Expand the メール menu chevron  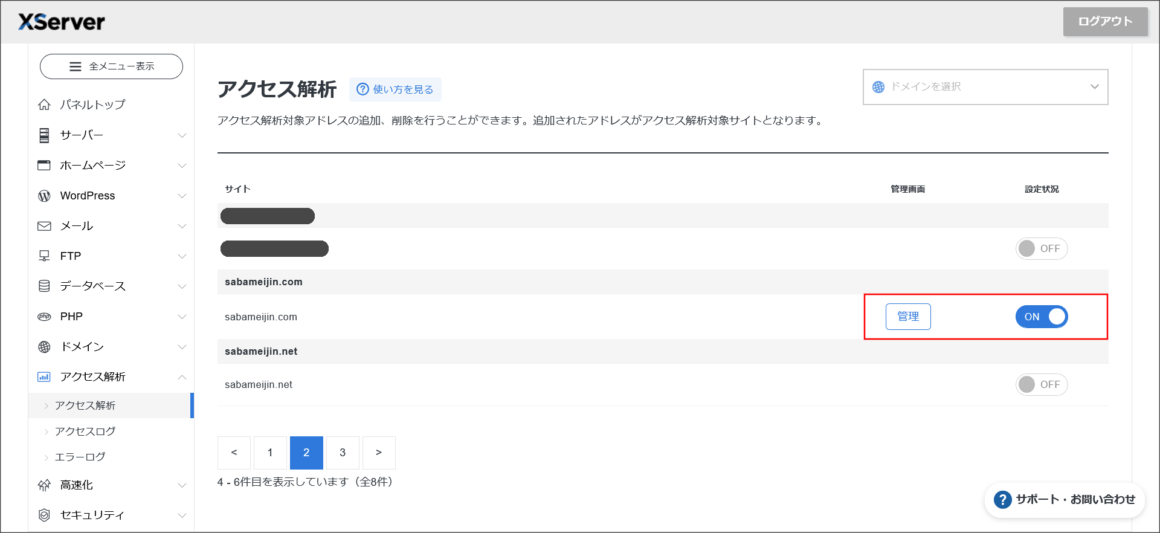coord(182,226)
